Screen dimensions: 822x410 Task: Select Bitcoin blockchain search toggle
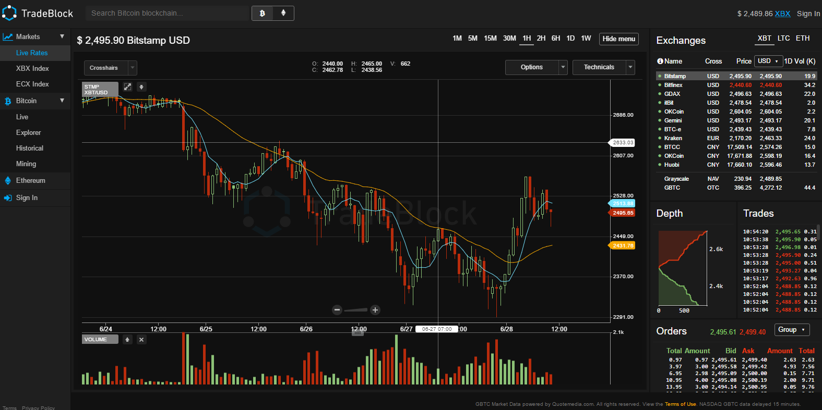click(x=263, y=13)
